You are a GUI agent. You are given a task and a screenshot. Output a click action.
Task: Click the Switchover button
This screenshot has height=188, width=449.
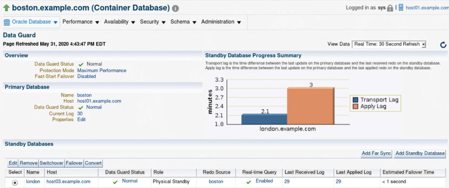52,163
